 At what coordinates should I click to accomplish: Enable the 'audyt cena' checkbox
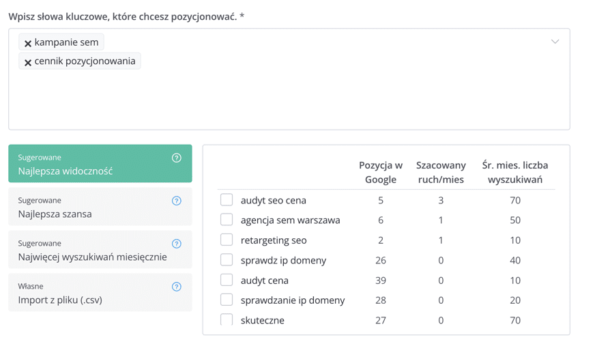227,280
